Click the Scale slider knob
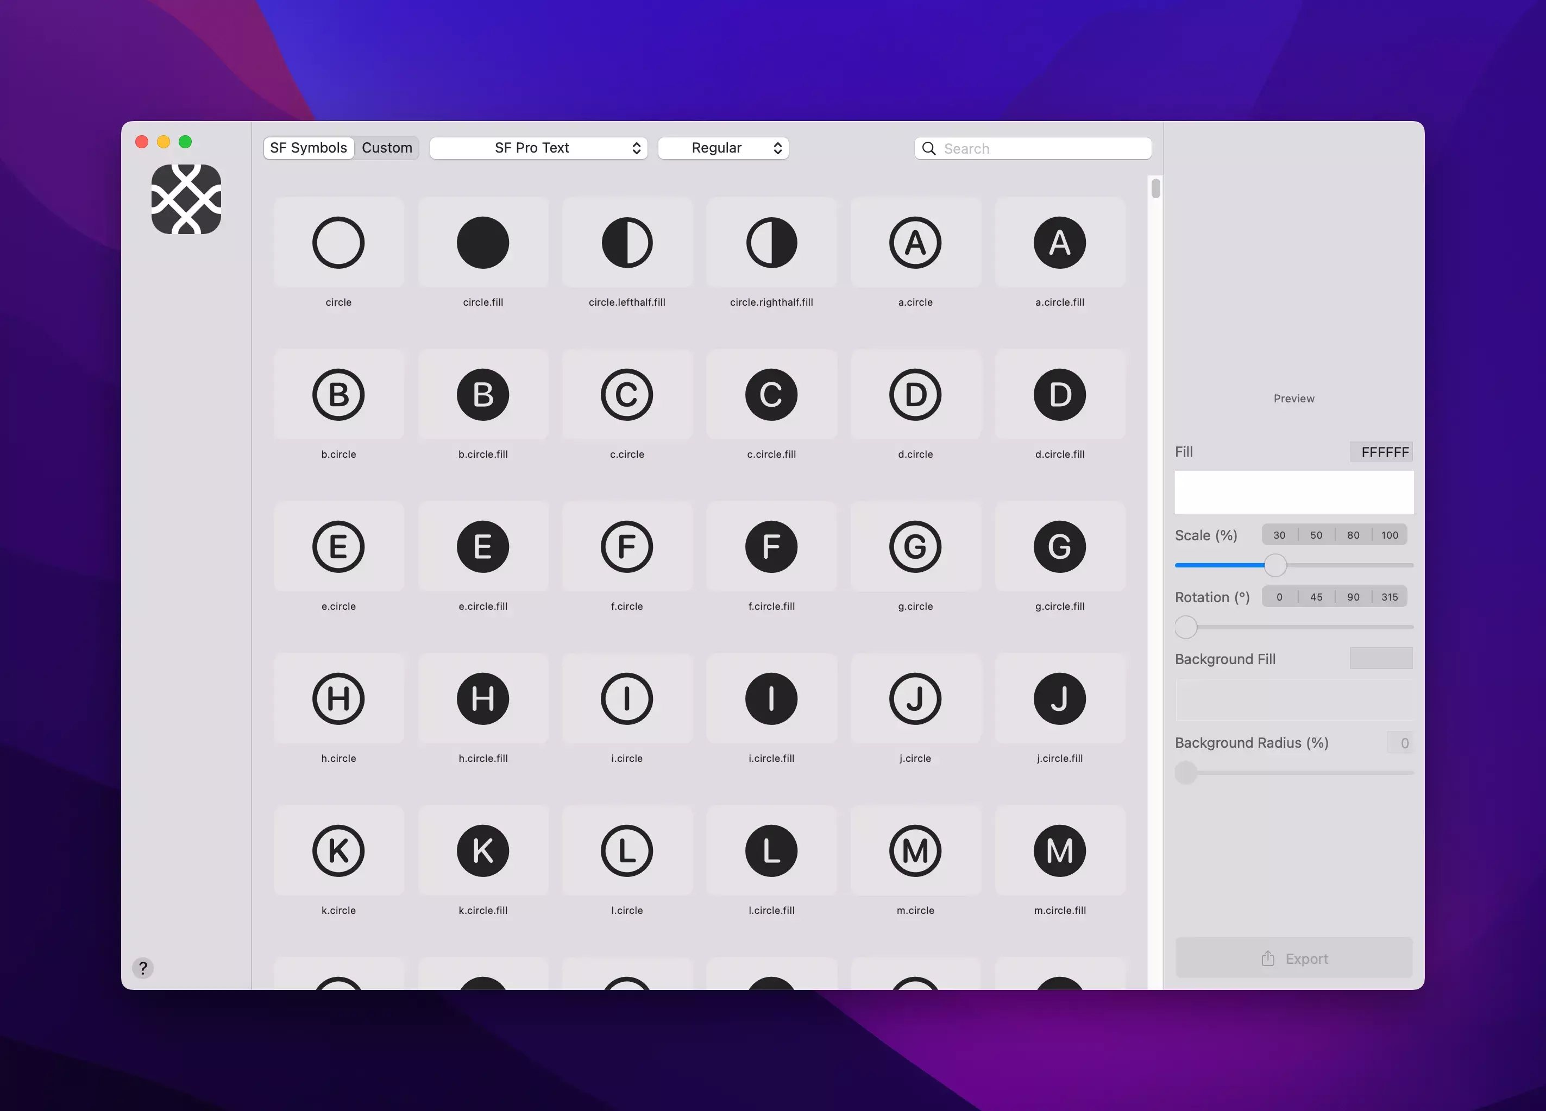 click(x=1275, y=565)
